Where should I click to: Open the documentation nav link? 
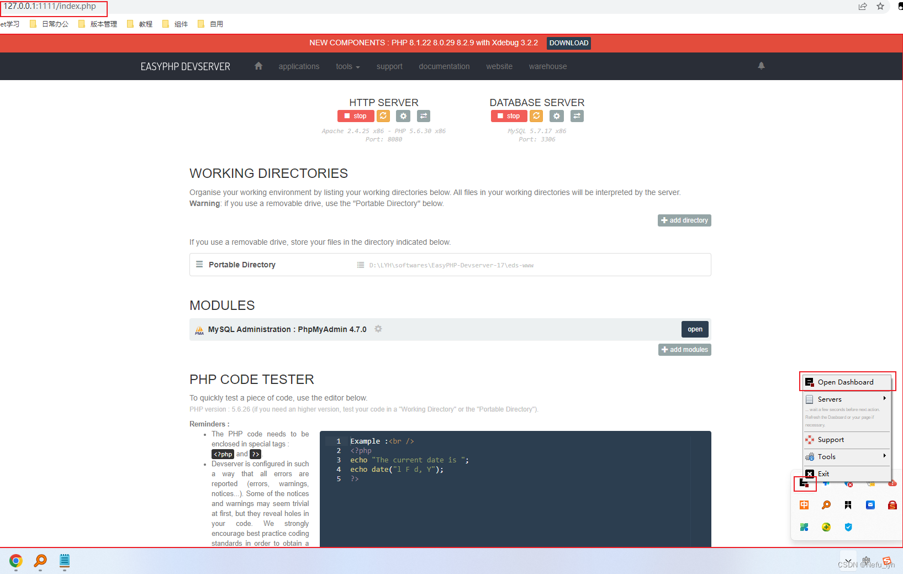[444, 66]
